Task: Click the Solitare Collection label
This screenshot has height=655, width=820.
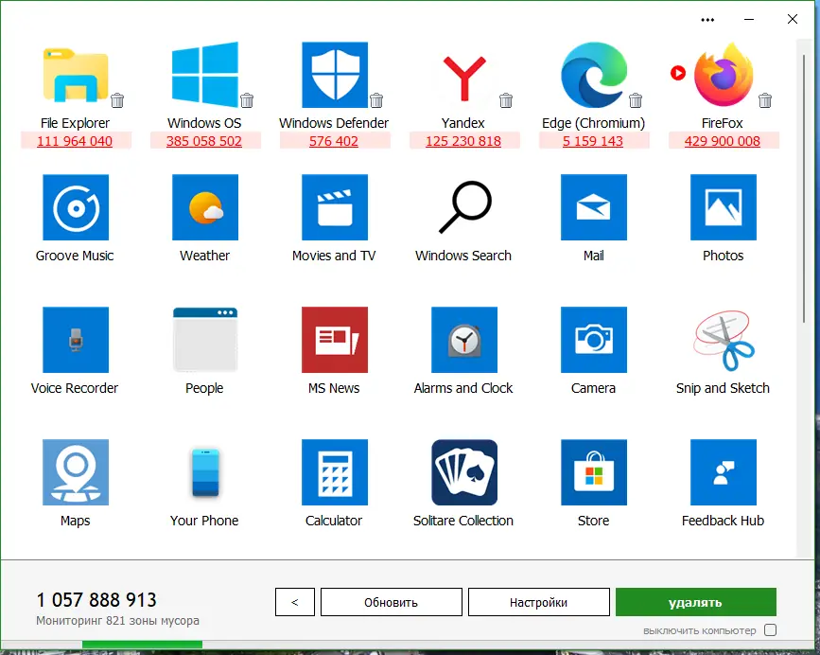Action: coord(463,521)
